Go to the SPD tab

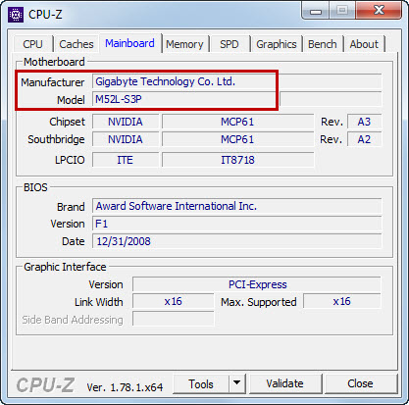(230, 44)
